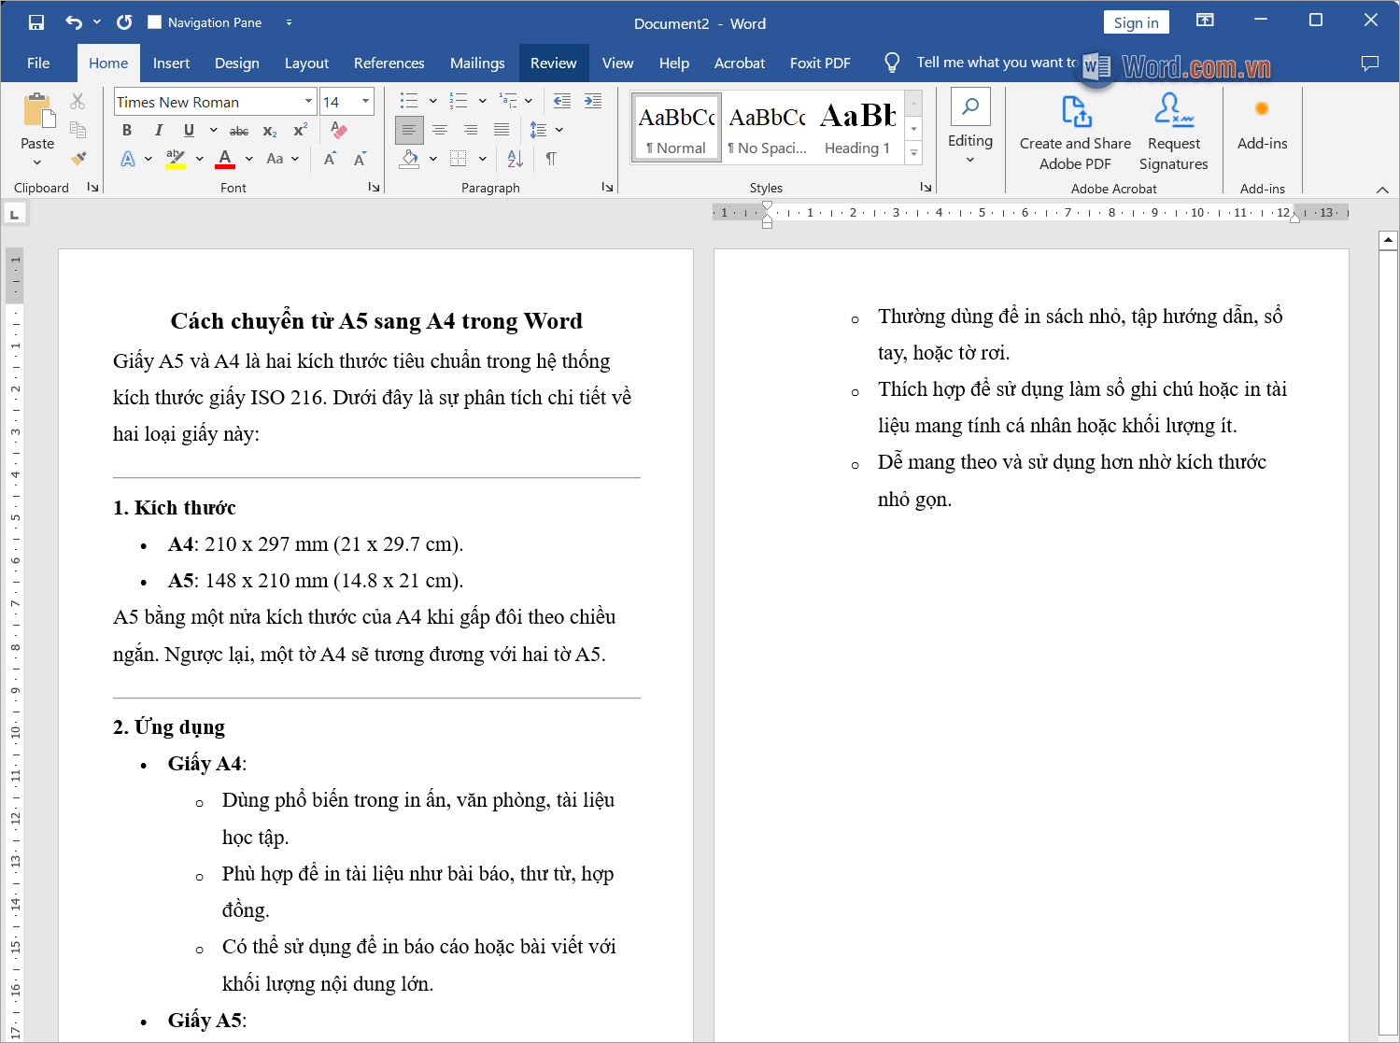The width and height of the screenshot is (1400, 1043).
Task: Click Request Signatures
Action: coord(1174,132)
